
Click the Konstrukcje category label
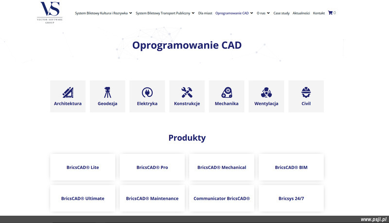coord(187,104)
